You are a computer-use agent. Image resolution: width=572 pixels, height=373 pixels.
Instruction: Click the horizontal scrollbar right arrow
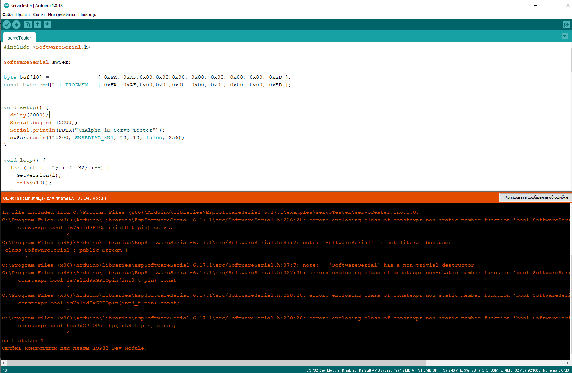click(567, 363)
